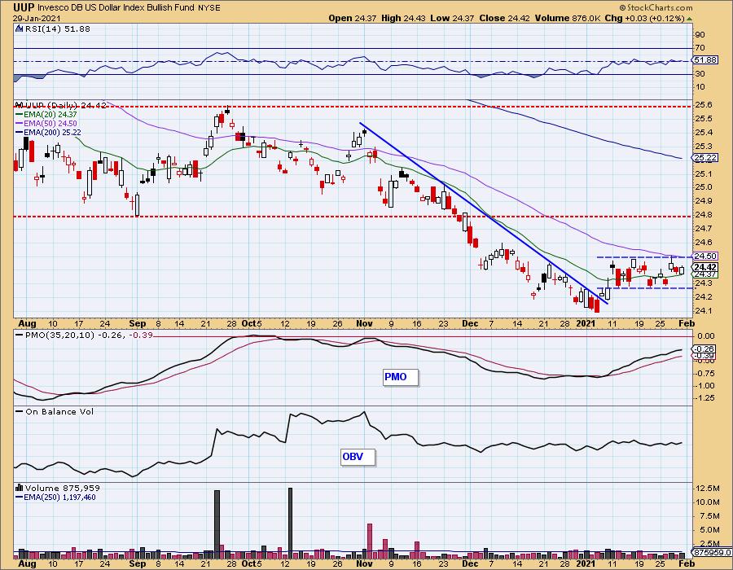Click the 24.50 price tag on right axis
Viewport: 733px width, 570px height.
pos(705,256)
